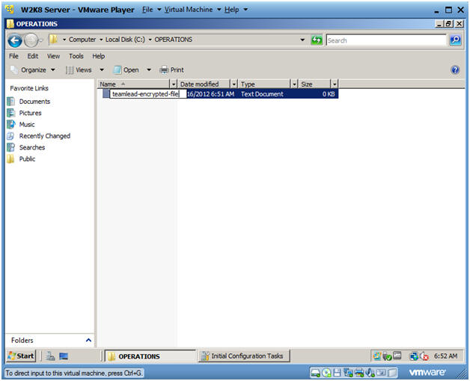
Task: Go back with the blue Back arrow
Action: (15, 40)
